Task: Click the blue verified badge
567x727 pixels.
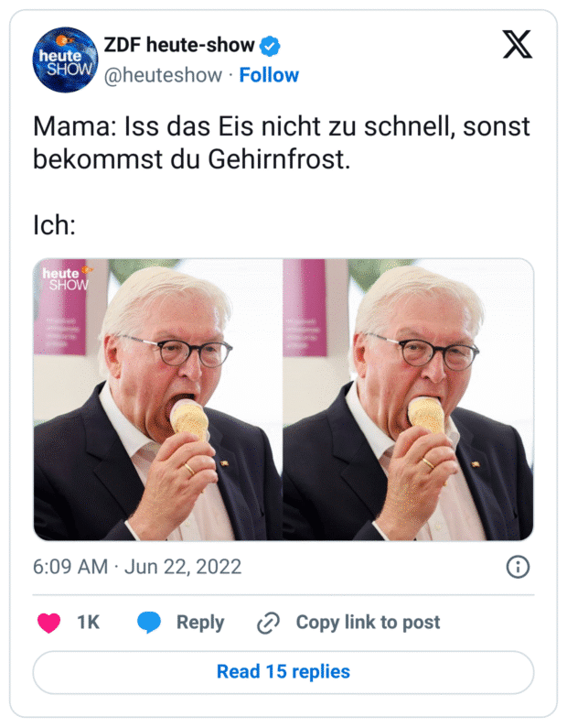Action: 270,46
